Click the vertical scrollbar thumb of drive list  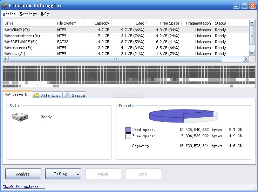coord(252,35)
